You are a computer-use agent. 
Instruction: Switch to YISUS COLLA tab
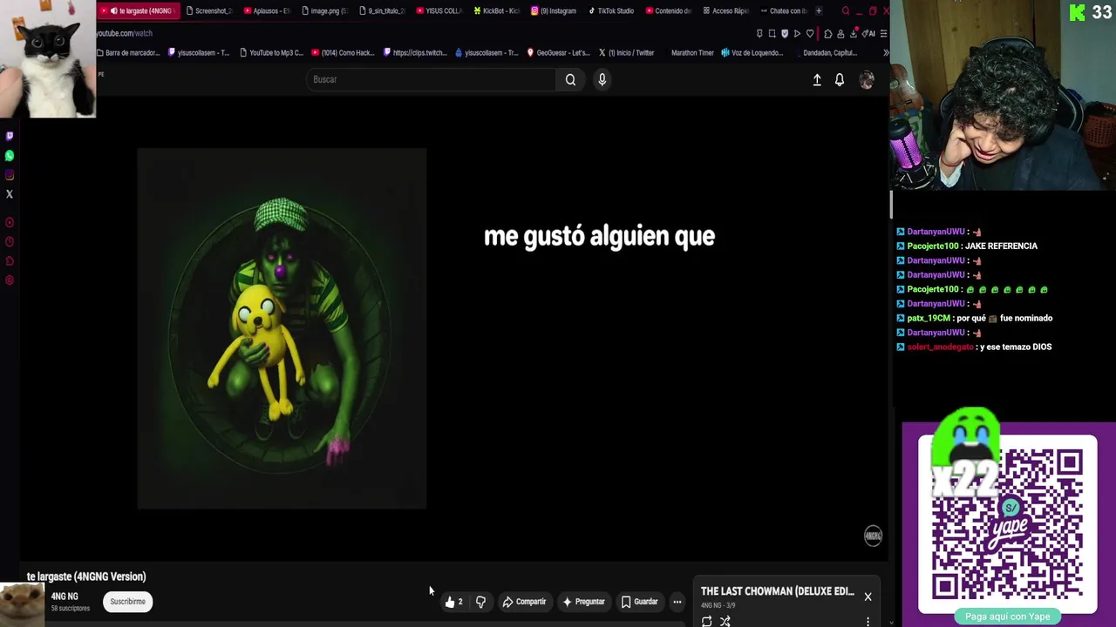tap(439, 11)
